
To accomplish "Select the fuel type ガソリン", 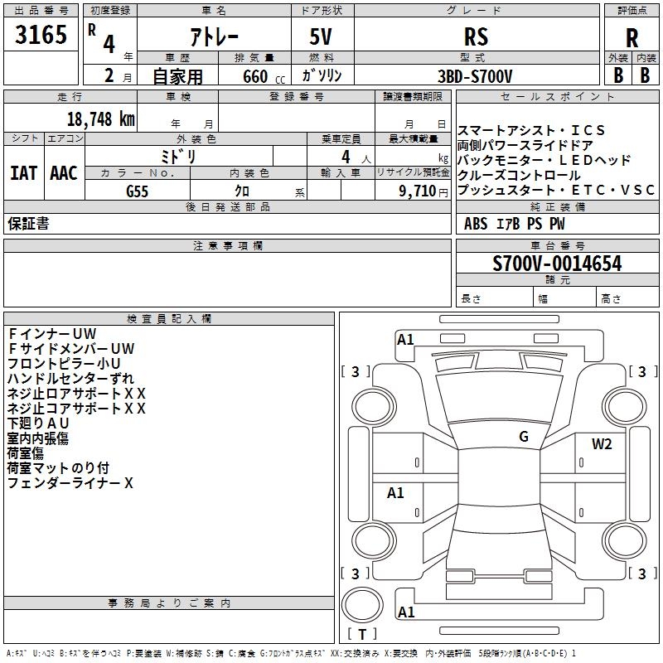I will tap(322, 75).
